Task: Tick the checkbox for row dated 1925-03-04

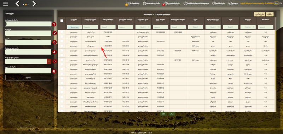Action: pos(62,46)
